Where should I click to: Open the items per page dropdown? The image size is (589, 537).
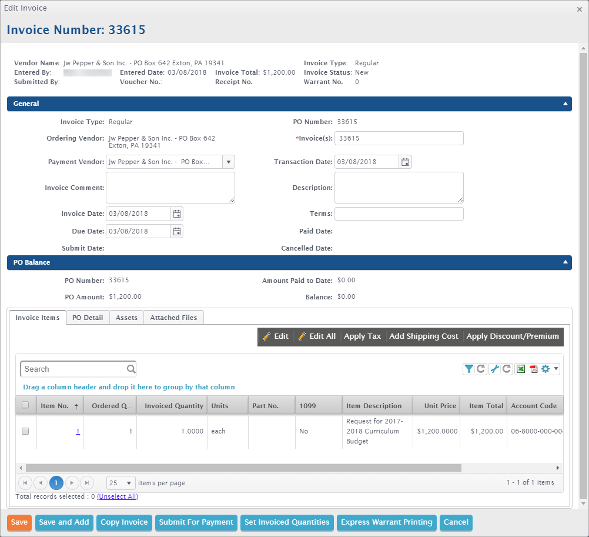tap(121, 483)
